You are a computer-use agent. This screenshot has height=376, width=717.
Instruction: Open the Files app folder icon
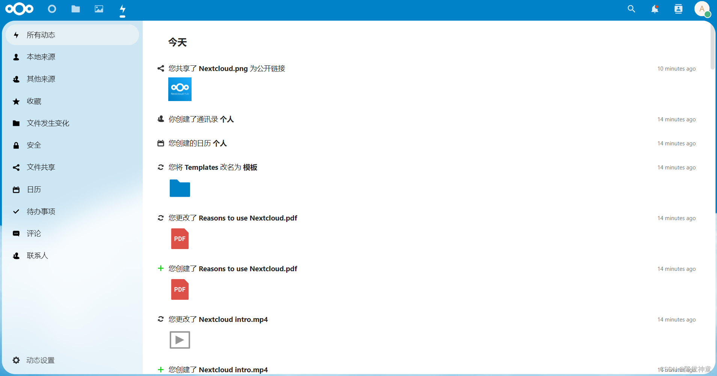coord(75,9)
